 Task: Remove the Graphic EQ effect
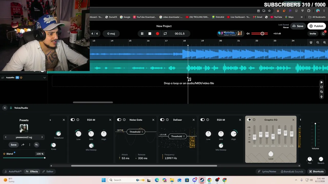tap(293, 120)
